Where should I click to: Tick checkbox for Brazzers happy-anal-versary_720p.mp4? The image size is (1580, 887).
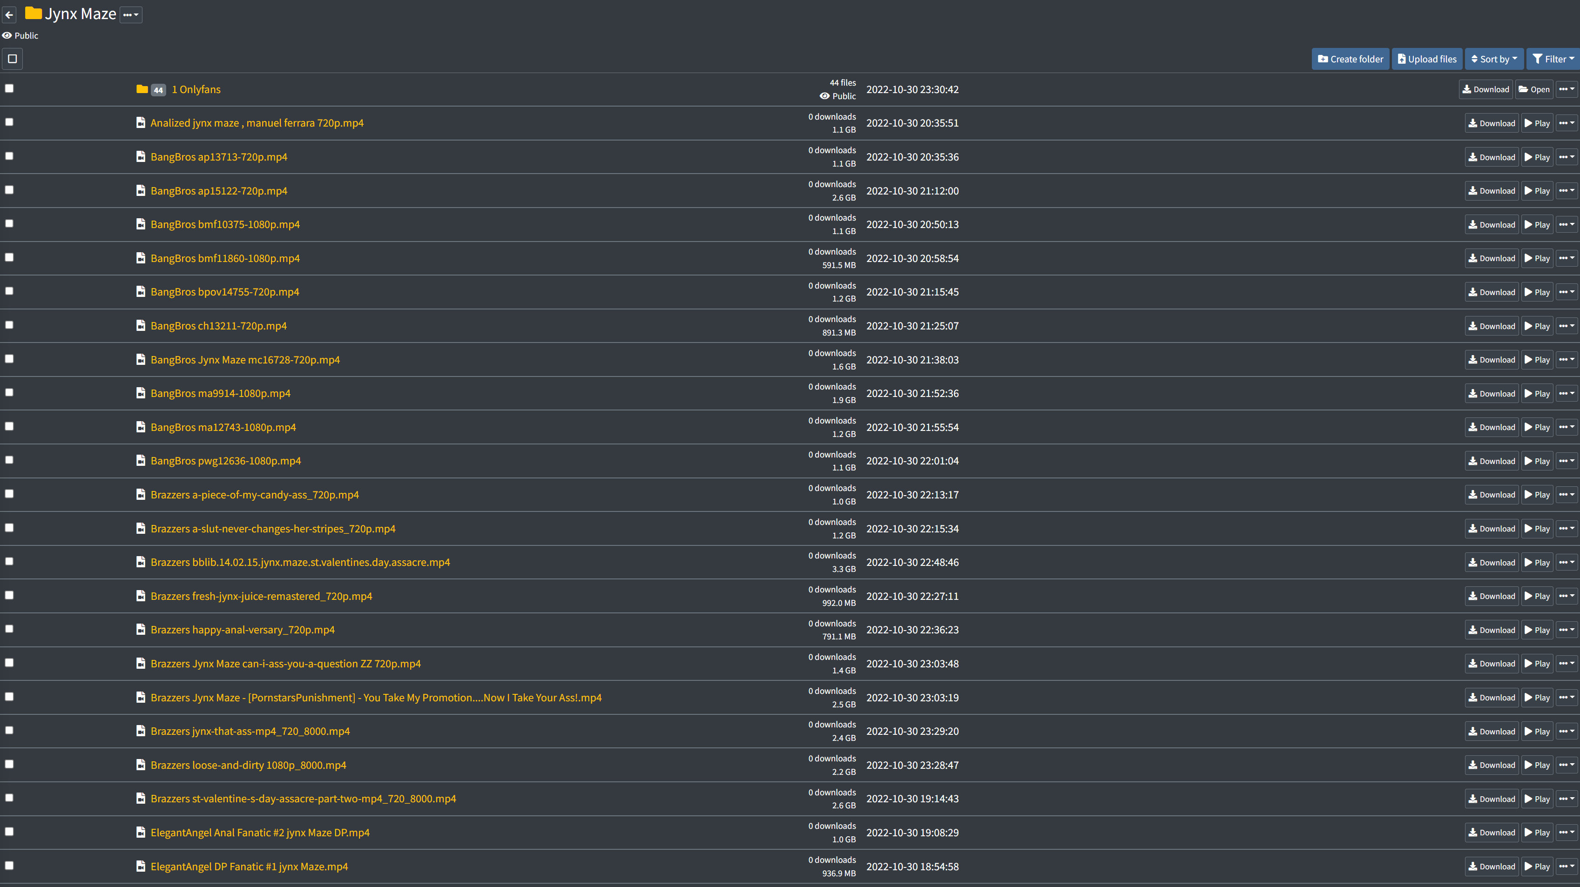click(9, 629)
